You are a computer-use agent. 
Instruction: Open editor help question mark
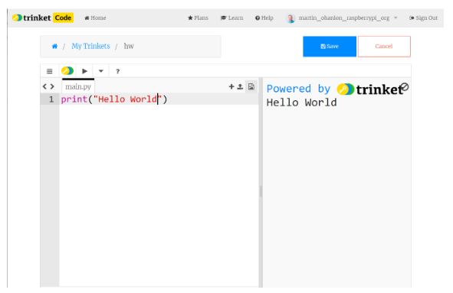[117, 71]
